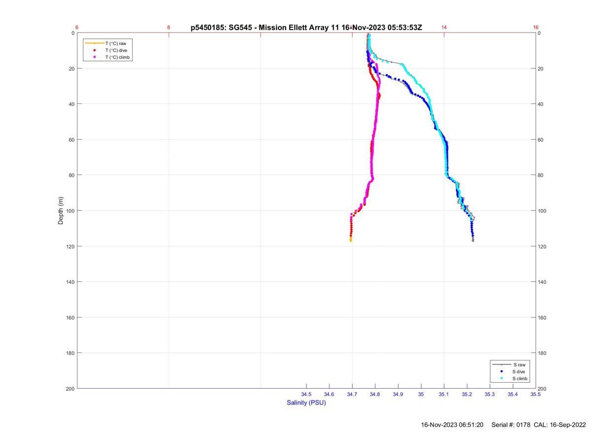Click the 35.1 salinity tick label
The height and width of the screenshot is (437, 592).
pos(444,395)
